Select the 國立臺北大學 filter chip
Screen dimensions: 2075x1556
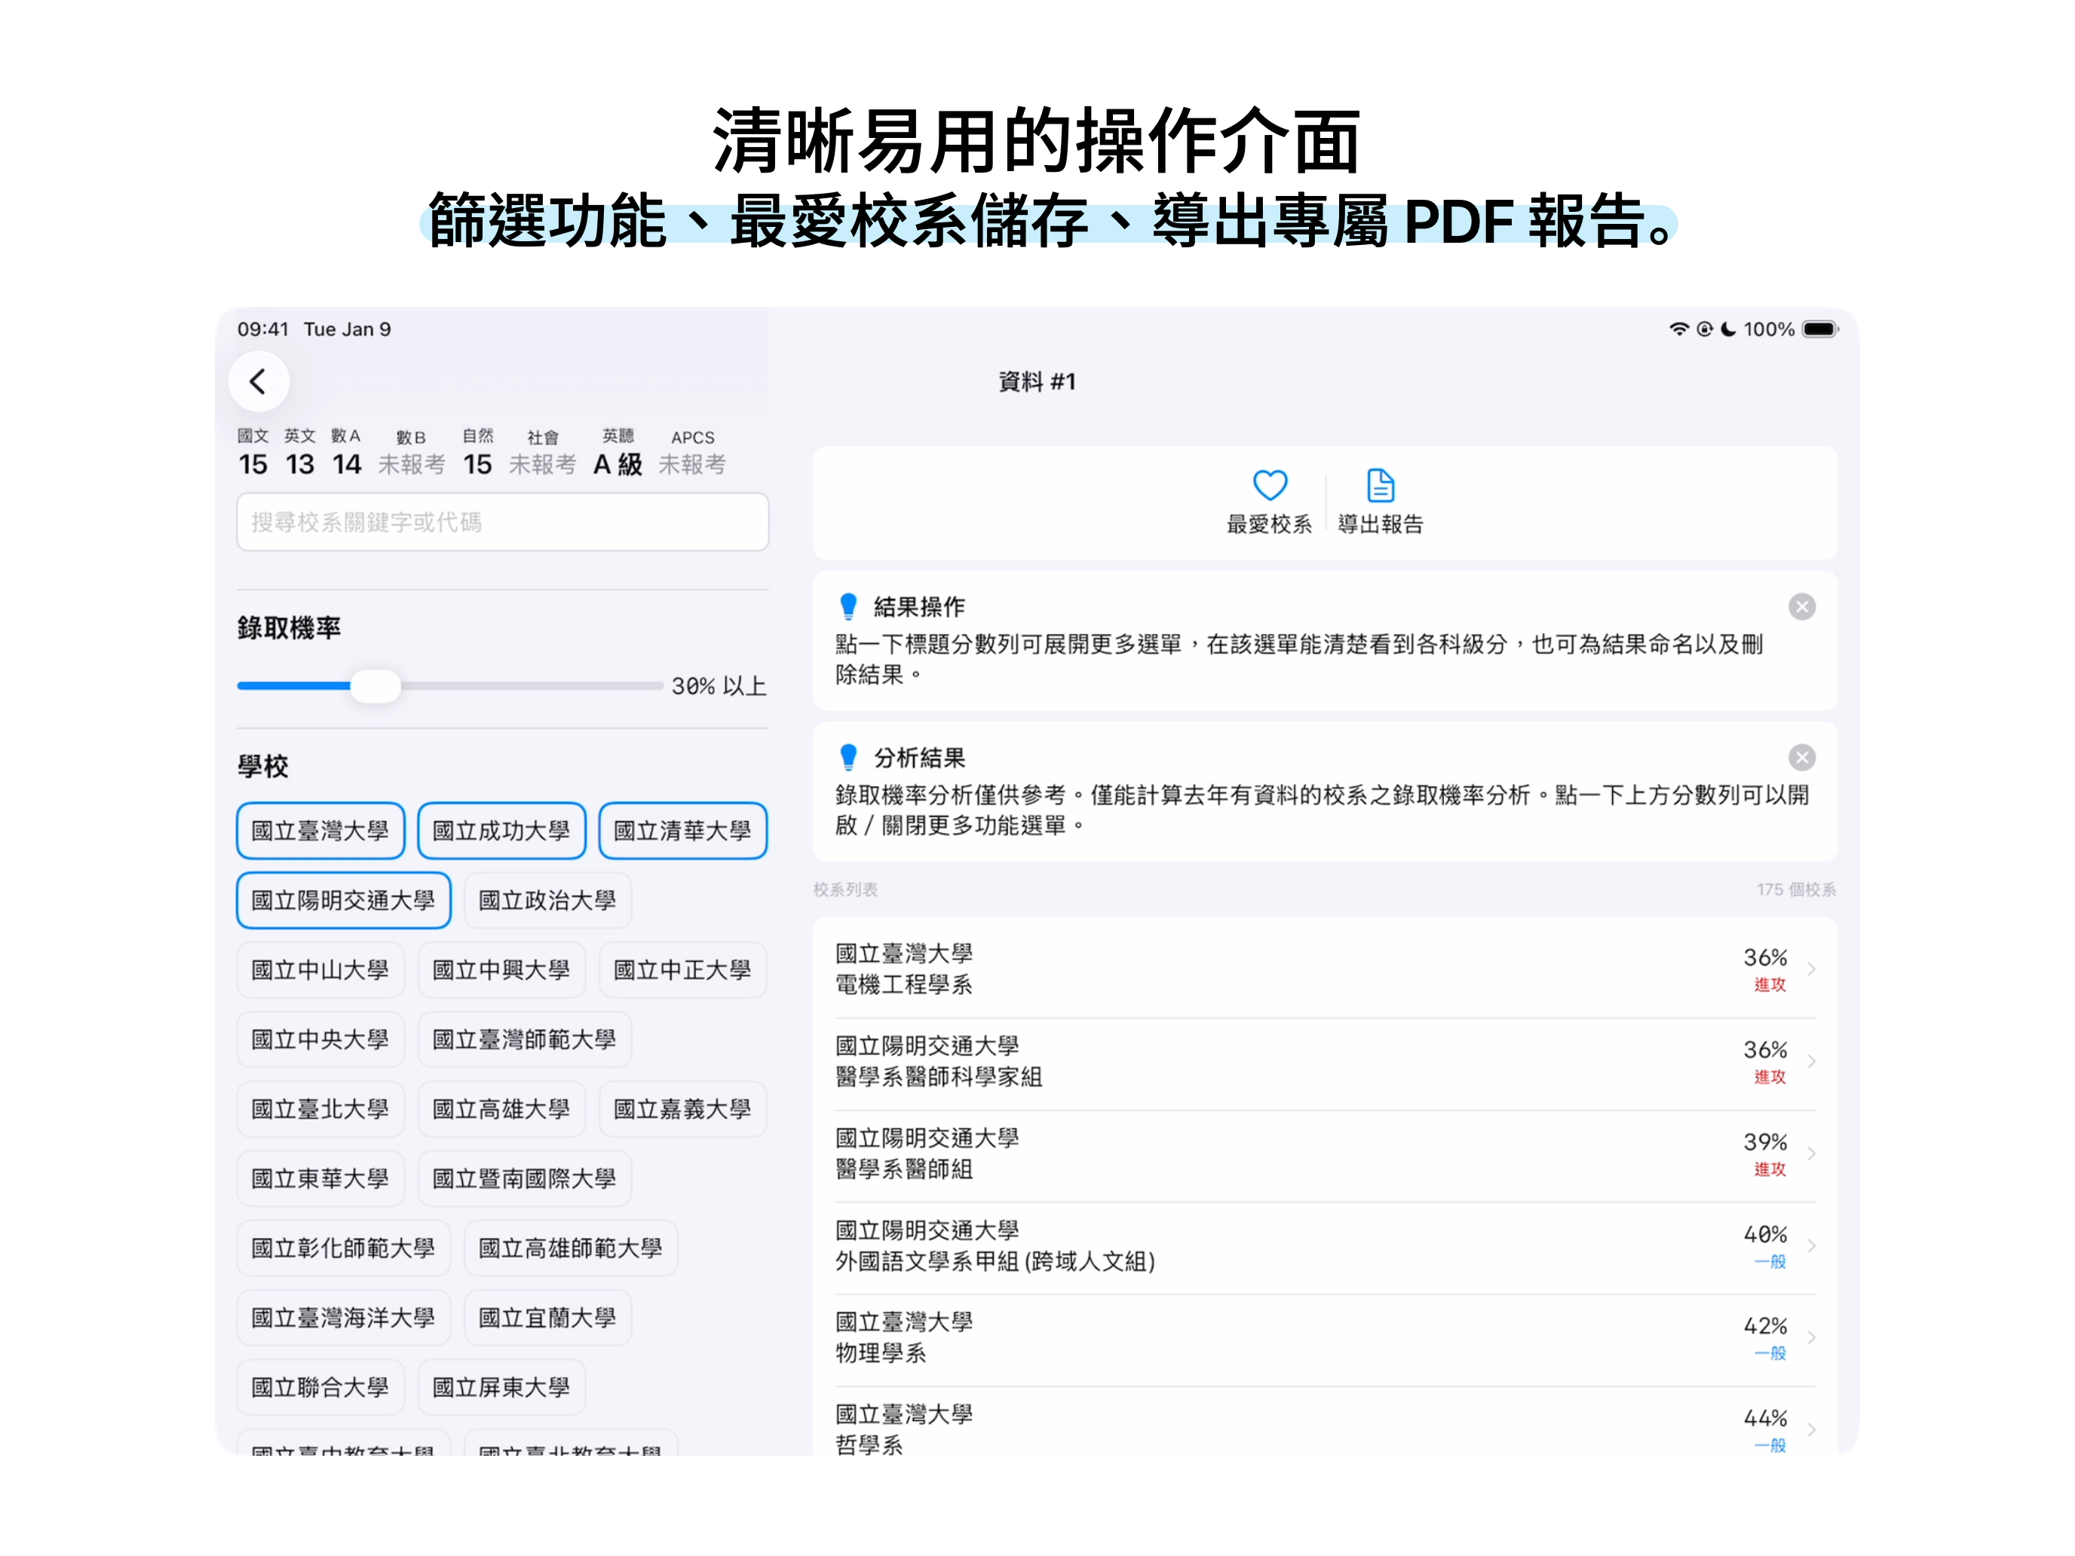[320, 1110]
